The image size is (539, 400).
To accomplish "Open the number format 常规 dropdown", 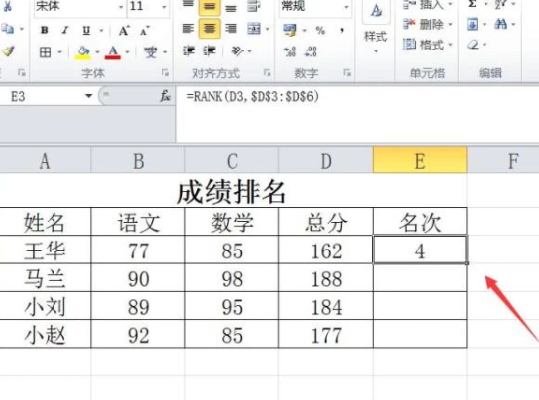I will [x=346, y=7].
